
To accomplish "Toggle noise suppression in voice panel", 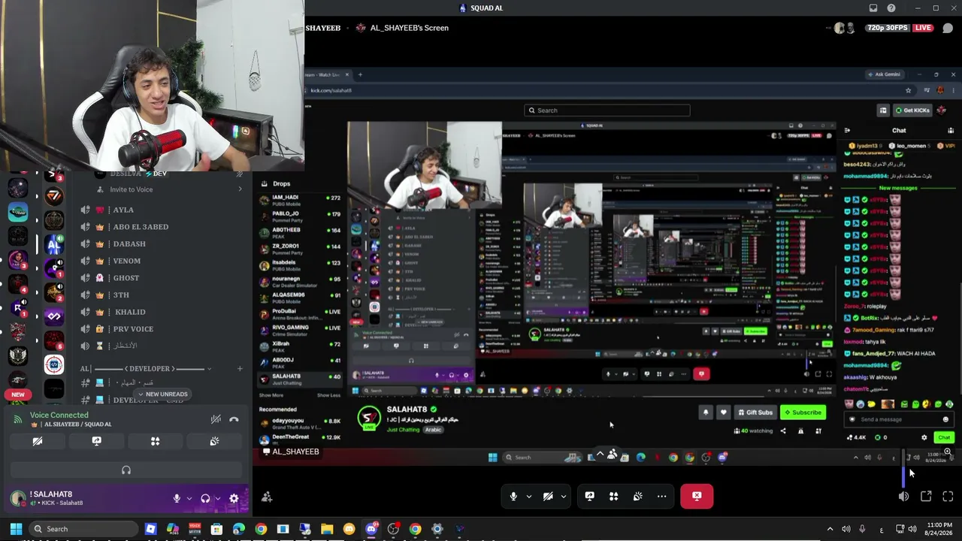I will pyautogui.click(x=216, y=419).
